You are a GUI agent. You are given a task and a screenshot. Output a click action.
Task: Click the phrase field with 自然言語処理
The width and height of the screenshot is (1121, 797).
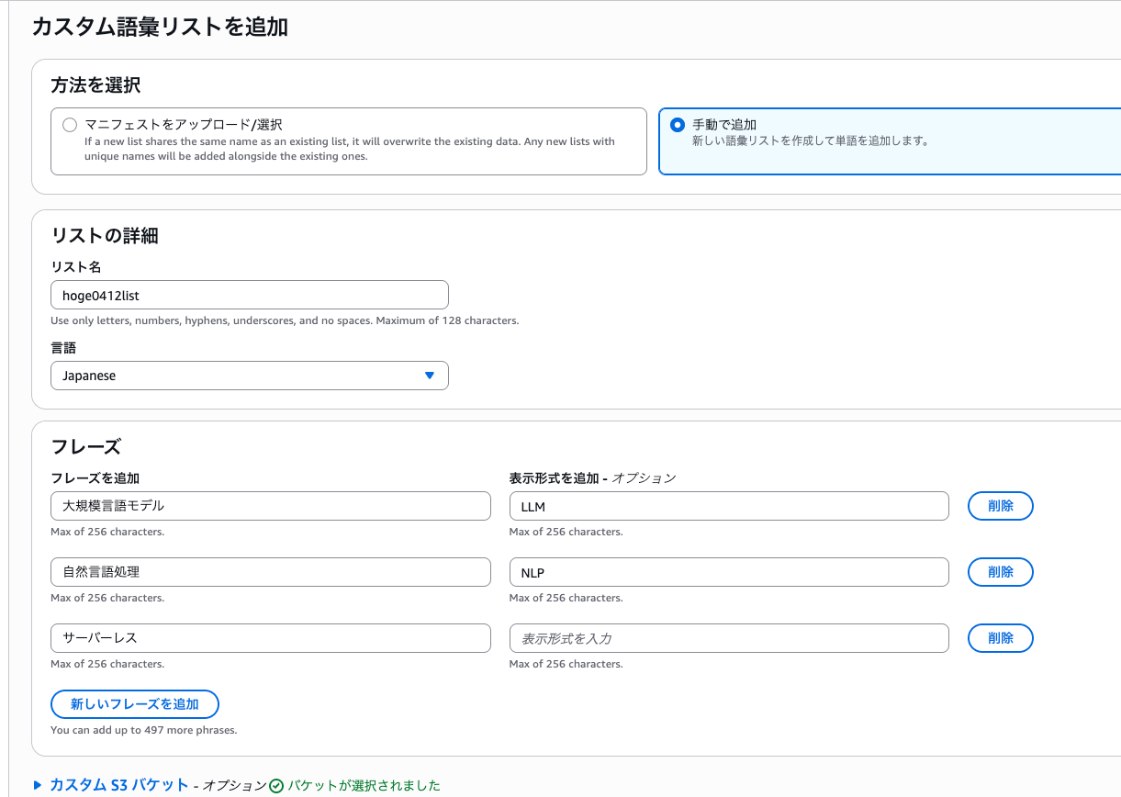click(x=271, y=572)
